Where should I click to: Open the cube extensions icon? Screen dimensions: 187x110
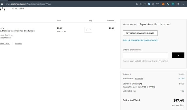point(178,4)
